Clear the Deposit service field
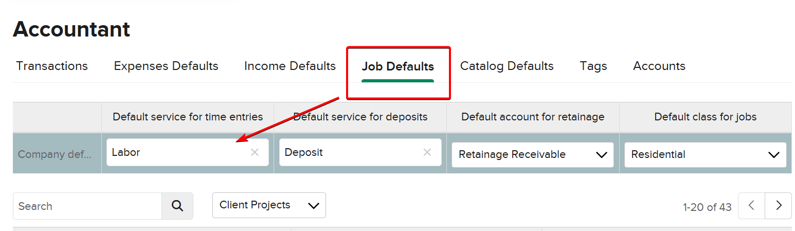This screenshot has height=231, width=795. (x=427, y=152)
